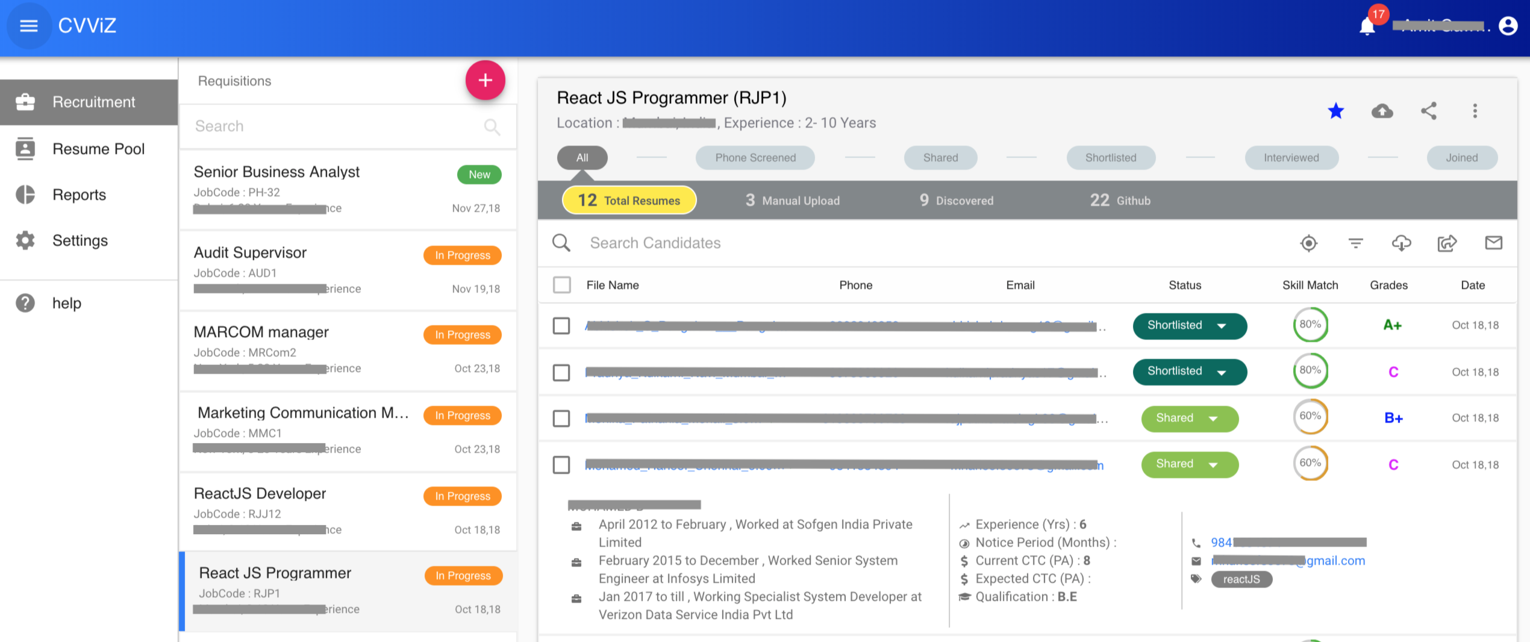The image size is (1530, 642).
Task: Open the hamburger navigation menu
Action: [x=29, y=26]
